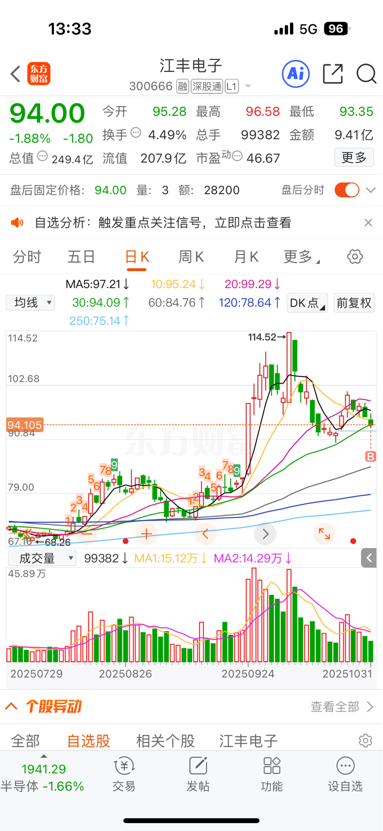Expand the 半导体 sector index bar

(43, 774)
